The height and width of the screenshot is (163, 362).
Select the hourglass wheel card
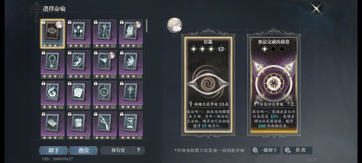[131, 125]
